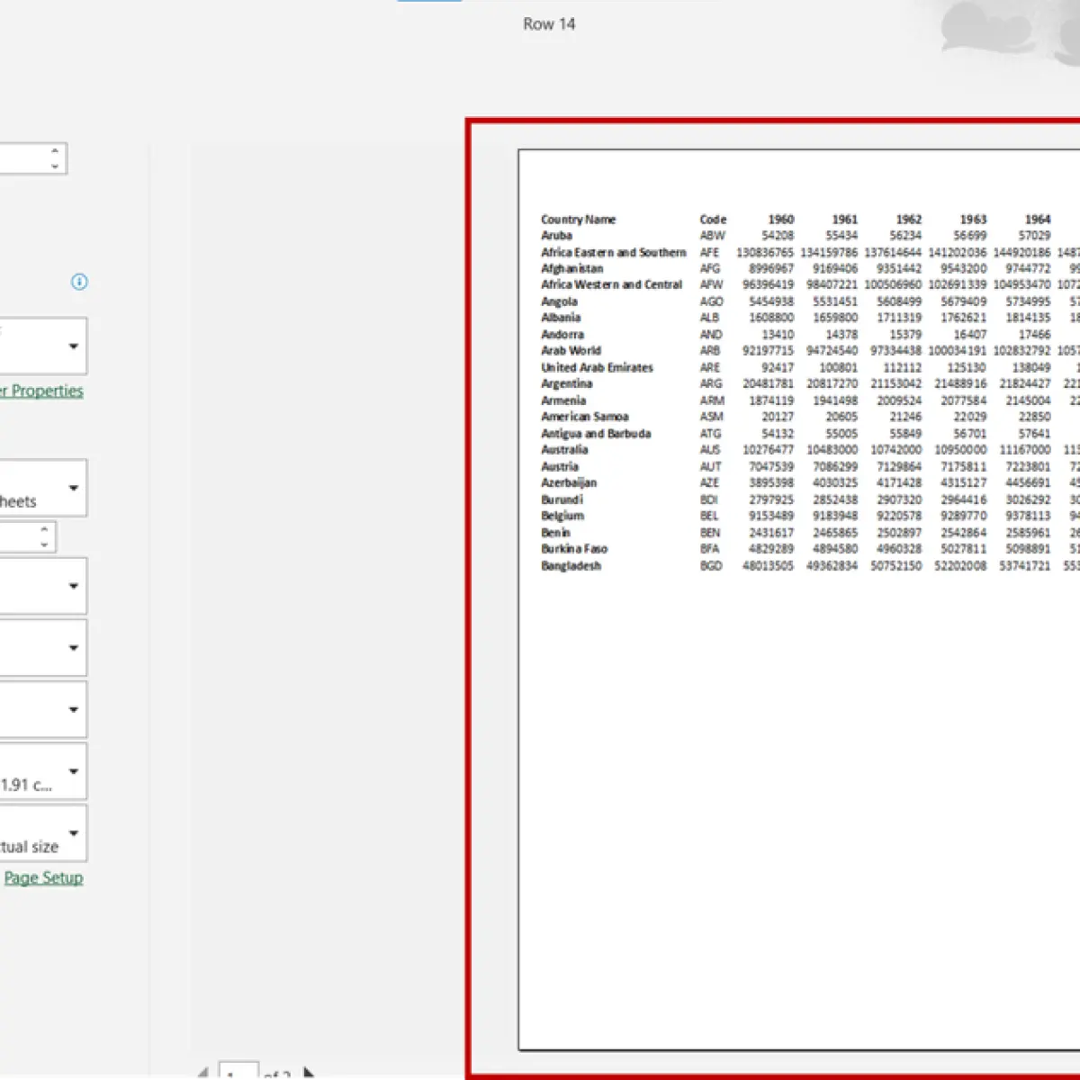Select the 'Argentina' country name
The height and width of the screenshot is (1080, 1080).
(566, 383)
